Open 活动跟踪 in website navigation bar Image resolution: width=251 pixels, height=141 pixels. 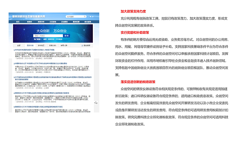(64, 22)
